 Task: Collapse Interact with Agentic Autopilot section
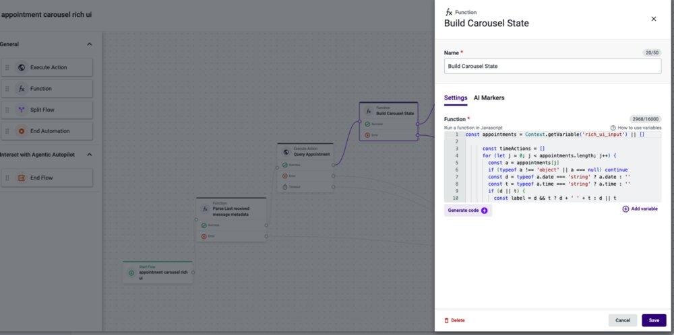(x=90, y=155)
